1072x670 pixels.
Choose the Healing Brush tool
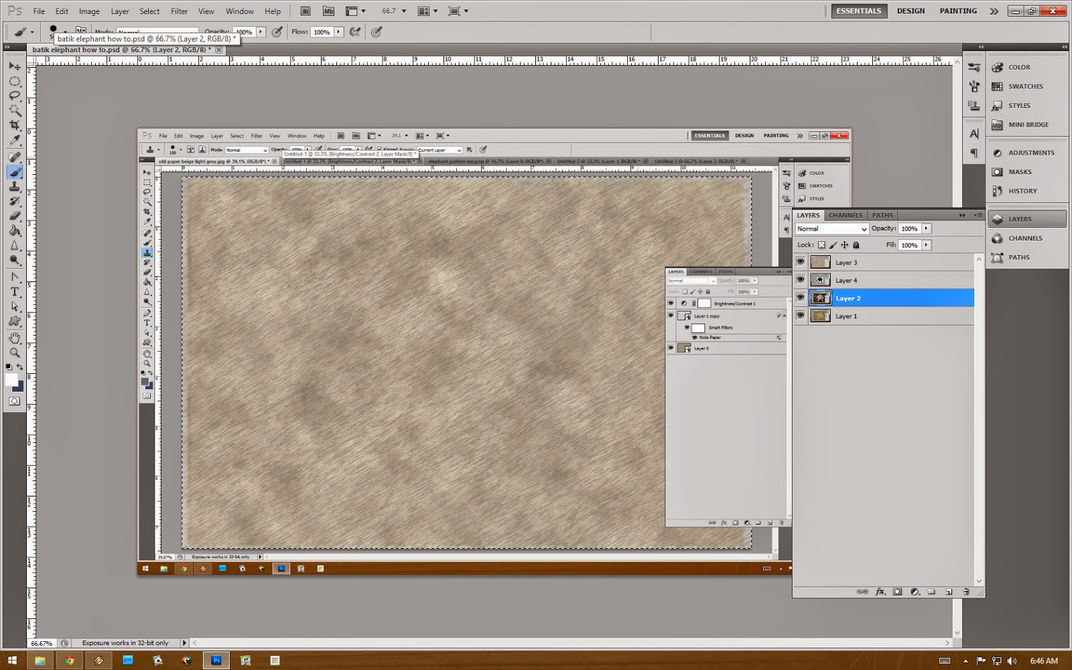[14, 157]
